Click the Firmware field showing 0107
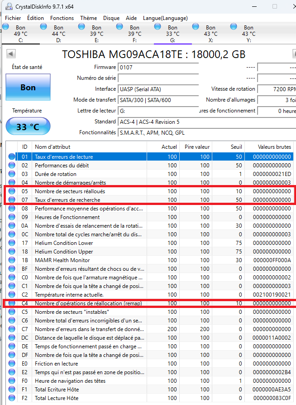The image size is (296, 405). coord(158,68)
